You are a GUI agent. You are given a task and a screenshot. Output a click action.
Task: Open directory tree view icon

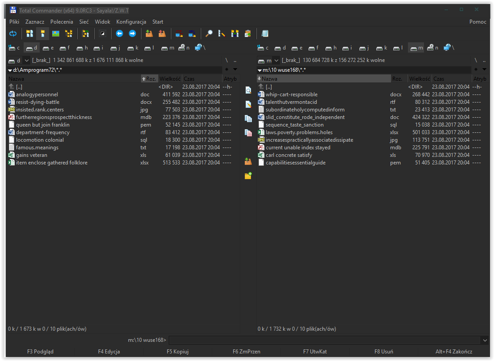[69, 33]
